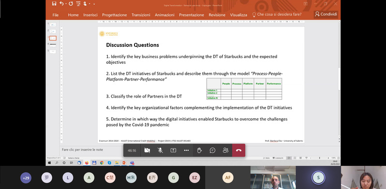This screenshot has height=189, width=386.
Task: Open the Presentazione ribbon tab
Action: [192, 15]
